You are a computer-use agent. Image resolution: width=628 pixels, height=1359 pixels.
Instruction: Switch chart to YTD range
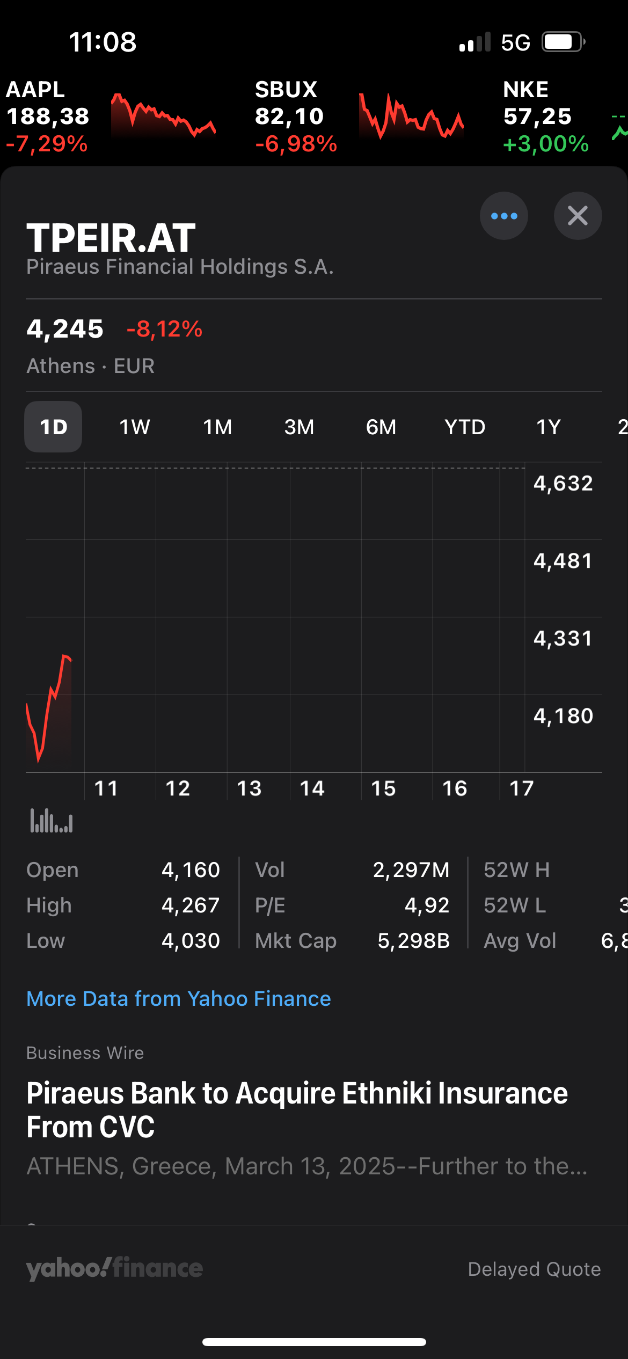tap(465, 427)
